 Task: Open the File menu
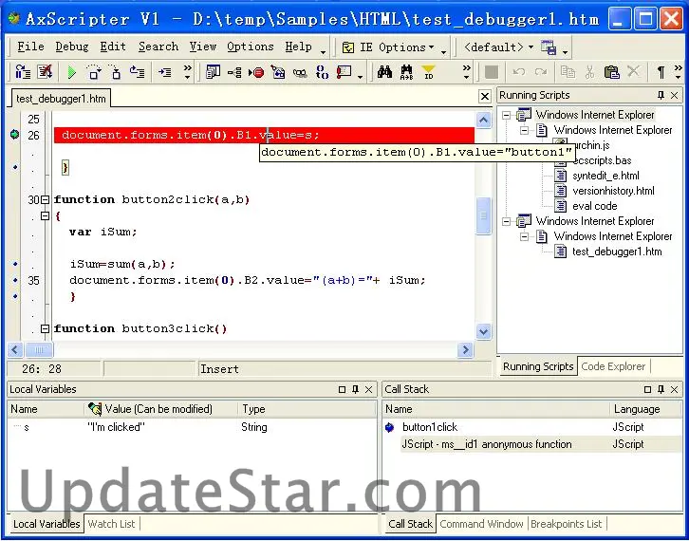pos(30,47)
